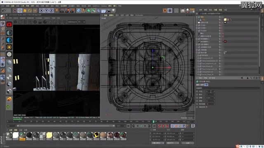Go to start of animation
This screenshot has width=264, height=148.
(128, 126)
